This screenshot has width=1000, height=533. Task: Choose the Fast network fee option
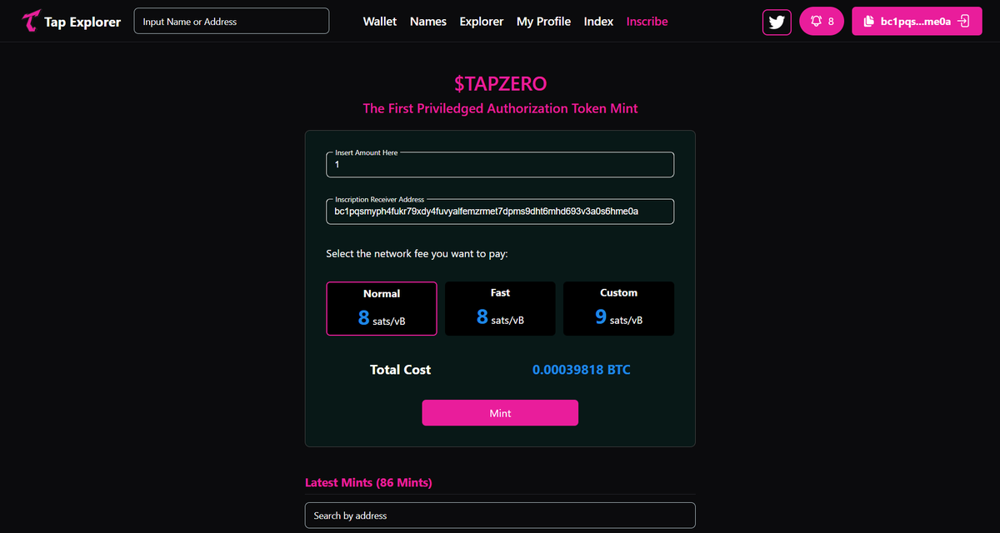point(500,309)
